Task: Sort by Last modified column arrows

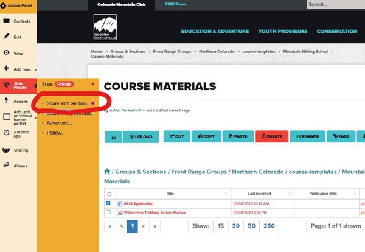Action: pos(290,194)
